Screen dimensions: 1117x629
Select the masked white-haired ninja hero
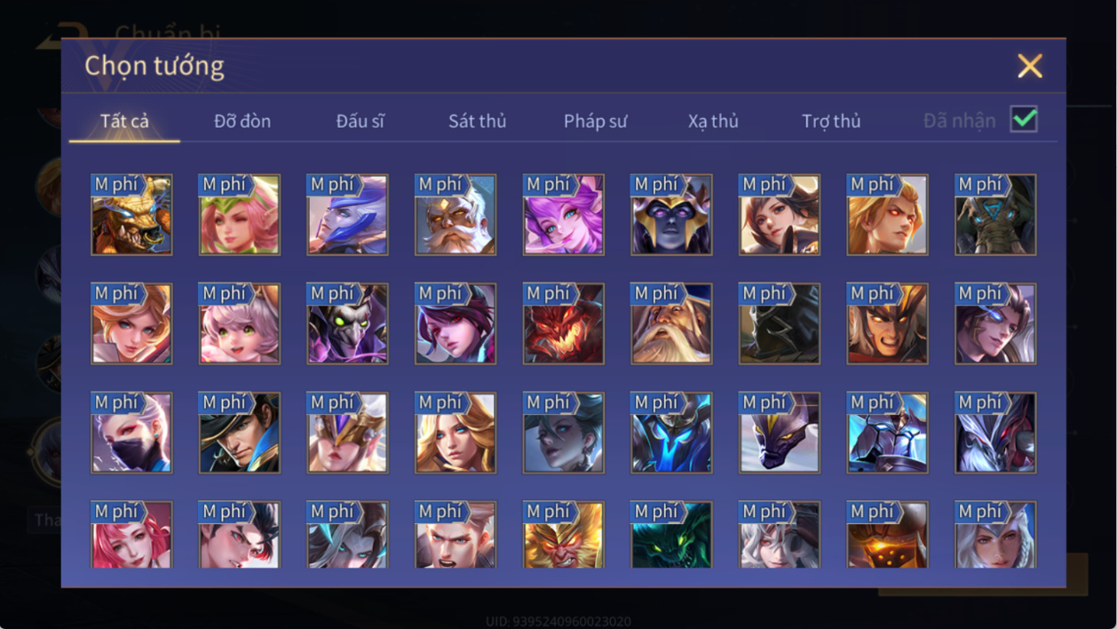click(x=131, y=434)
